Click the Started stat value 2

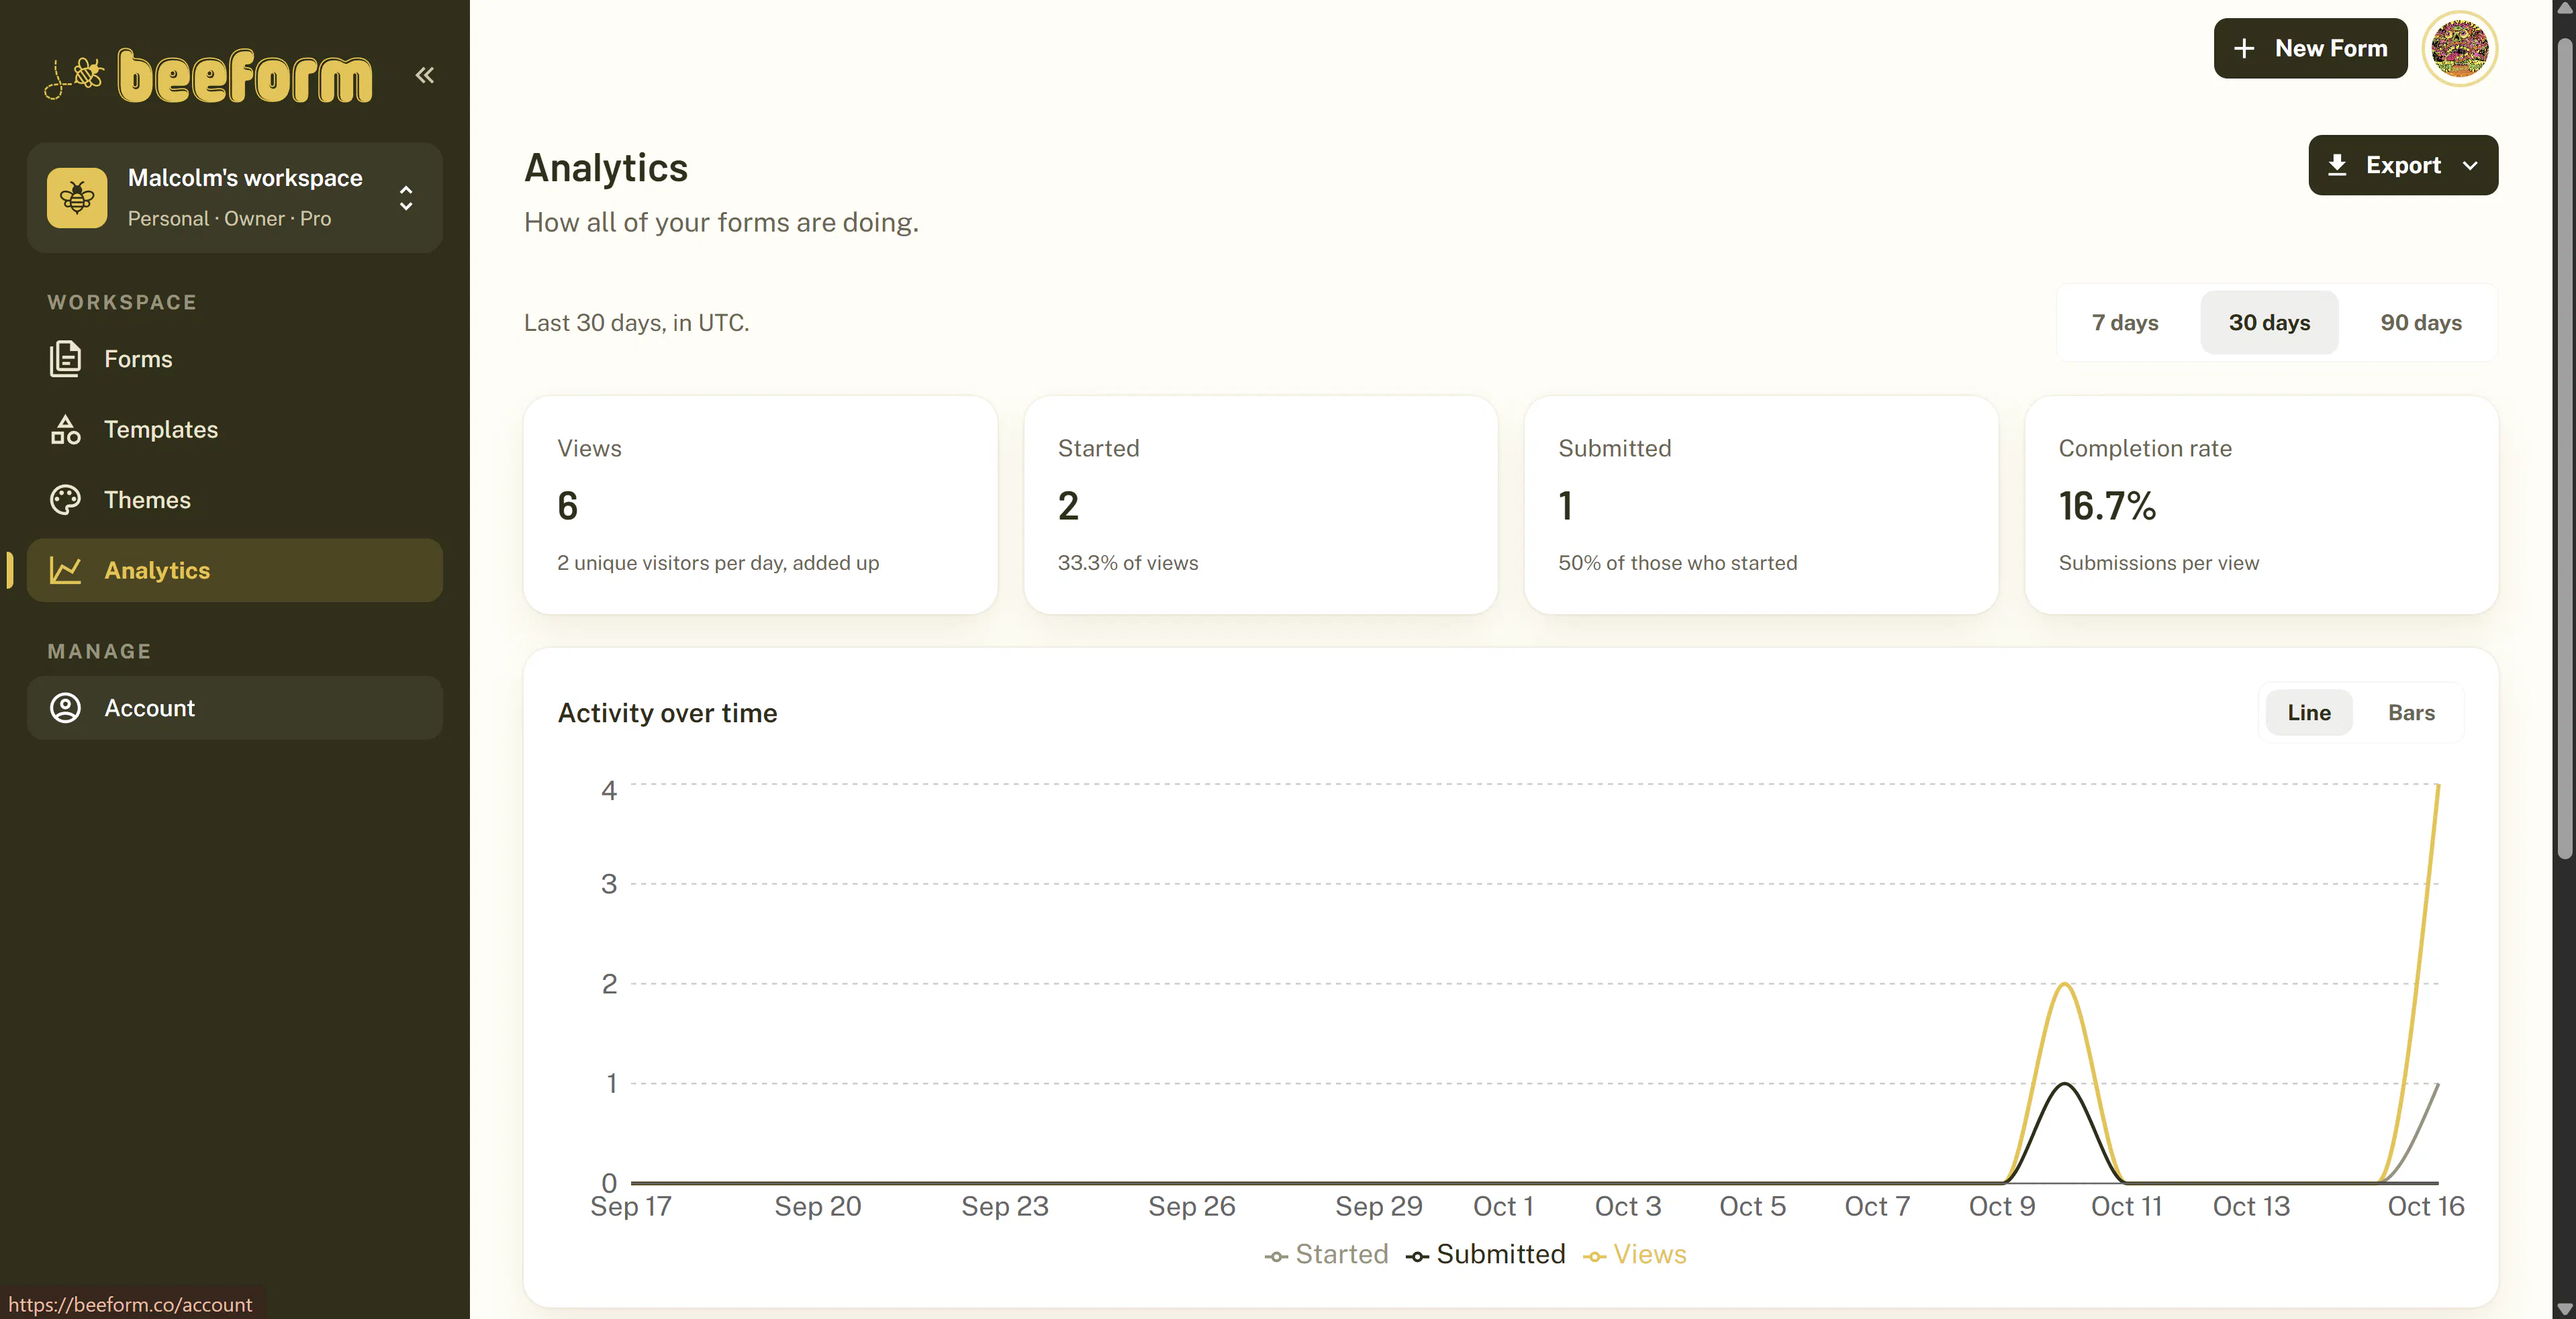[x=1068, y=506]
